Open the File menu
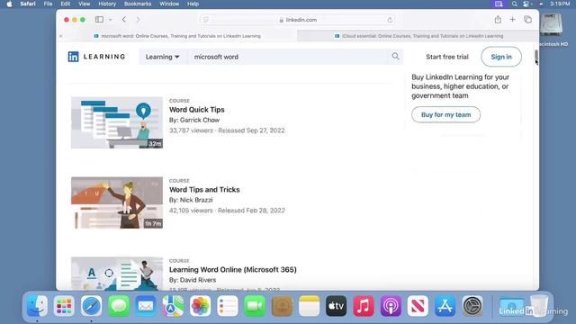 pos(48,4)
